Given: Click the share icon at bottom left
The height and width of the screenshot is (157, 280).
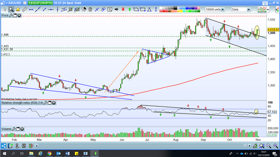Looking at the screenshot, I should 4,146.
